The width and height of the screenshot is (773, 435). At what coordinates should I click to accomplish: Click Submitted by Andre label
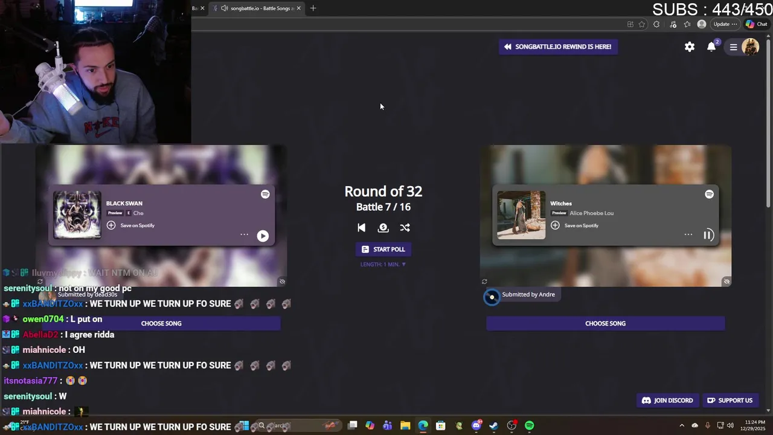pyautogui.click(x=528, y=294)
